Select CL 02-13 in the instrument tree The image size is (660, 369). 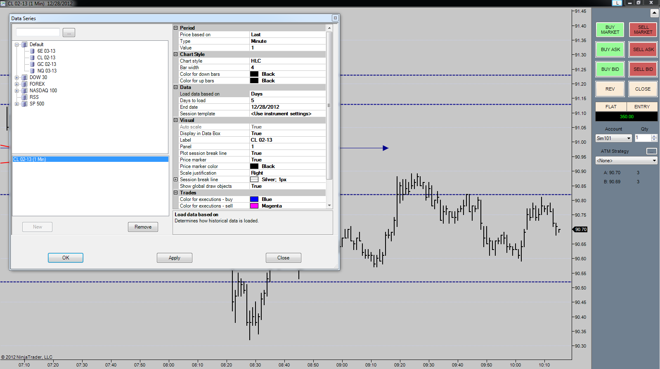(x=46, y=58)
